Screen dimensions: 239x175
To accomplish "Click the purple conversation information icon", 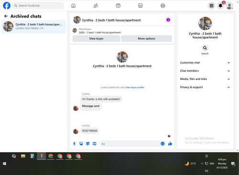I will (x=168, y=20).
